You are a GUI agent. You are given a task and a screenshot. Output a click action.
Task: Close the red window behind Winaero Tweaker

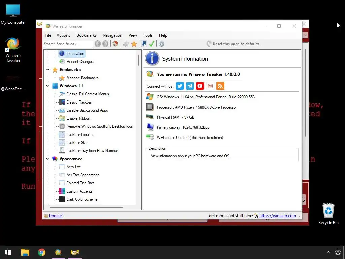tap(304, 24)
